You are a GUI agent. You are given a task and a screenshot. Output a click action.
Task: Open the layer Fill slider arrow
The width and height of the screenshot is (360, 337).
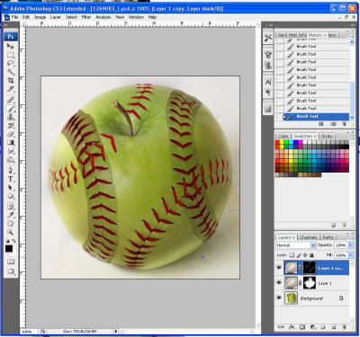tap(350, 255)
